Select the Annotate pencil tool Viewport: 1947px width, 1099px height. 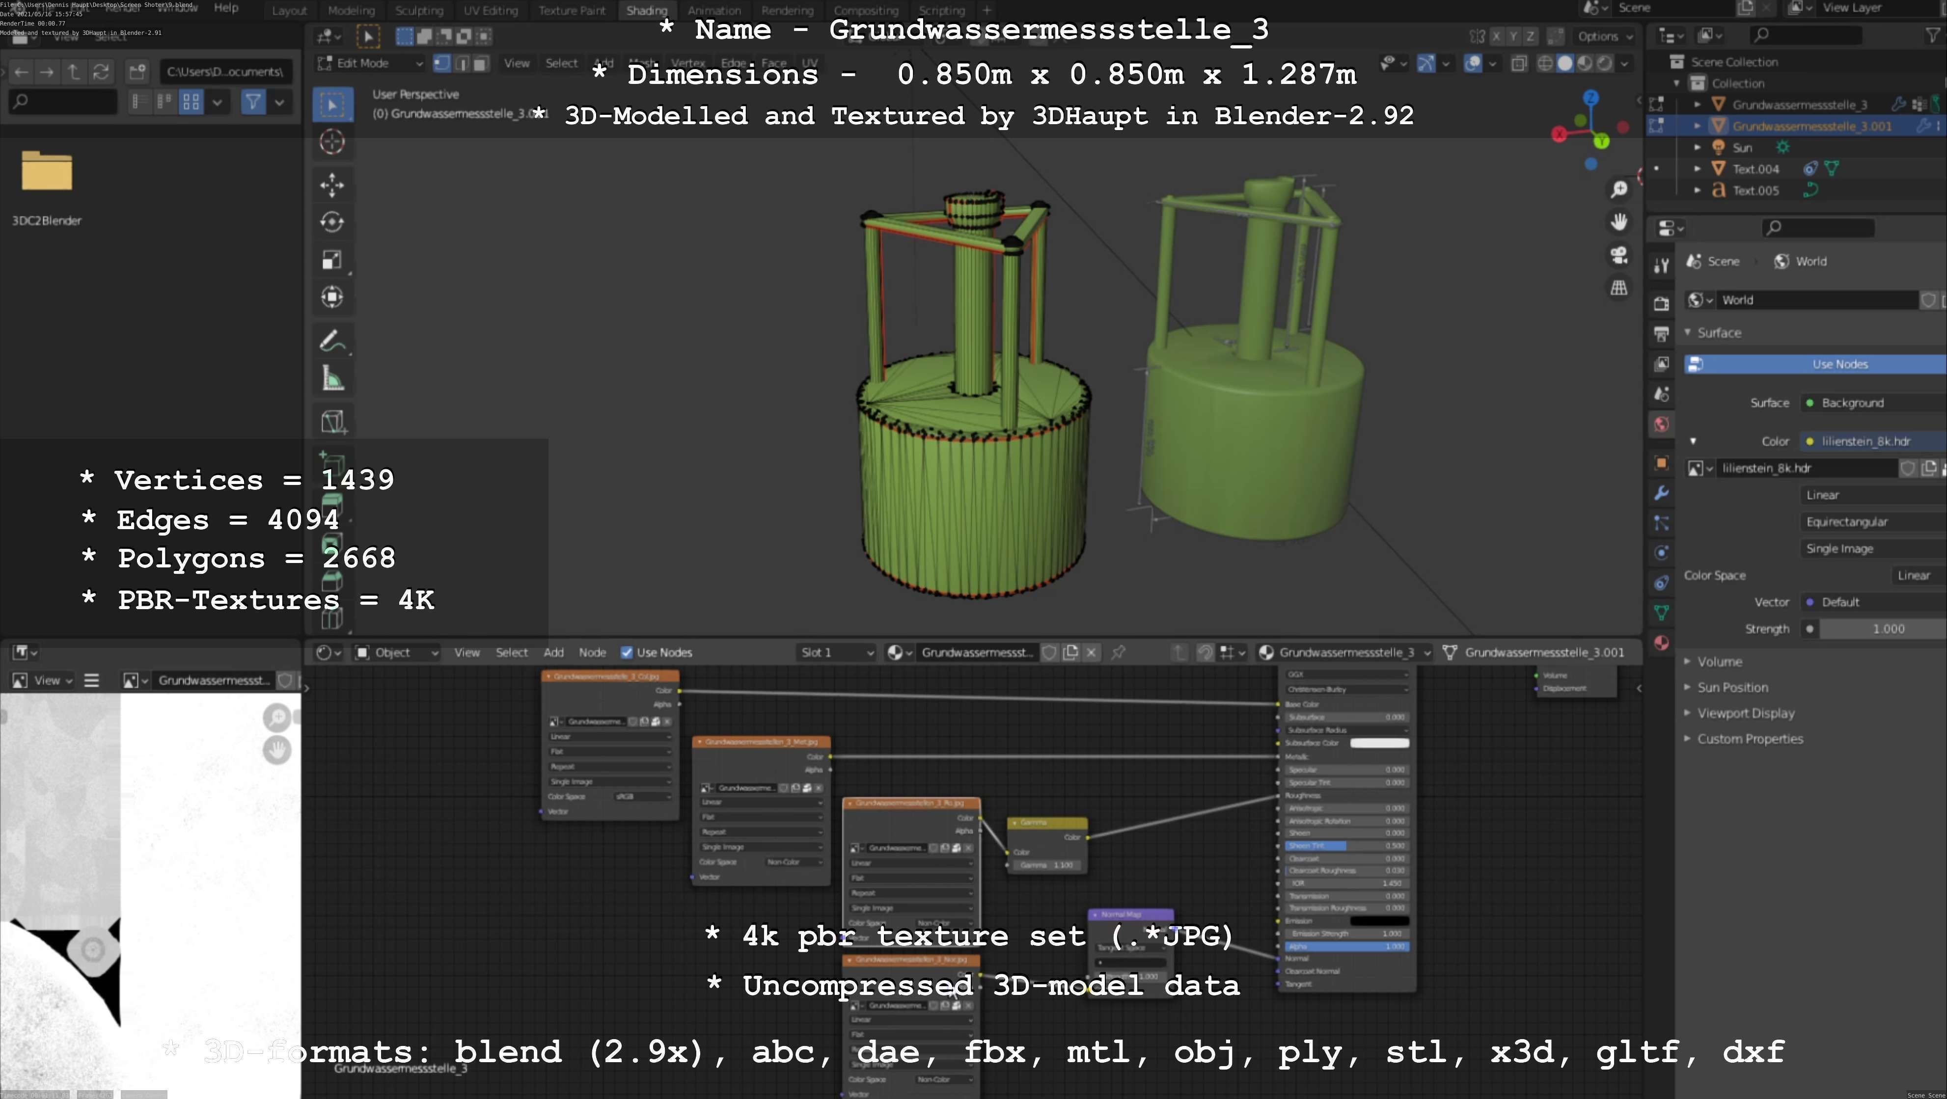pos(332,342)
